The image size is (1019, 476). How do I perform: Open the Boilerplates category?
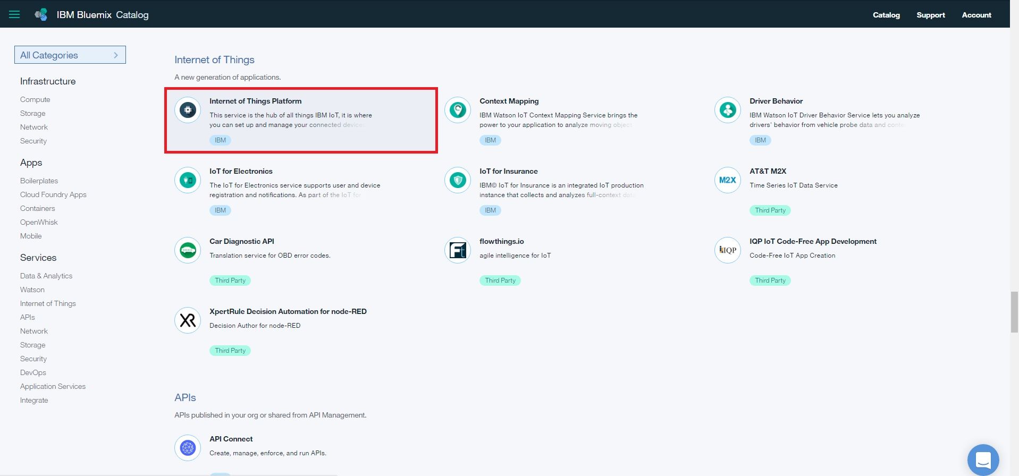coord(39,181)
